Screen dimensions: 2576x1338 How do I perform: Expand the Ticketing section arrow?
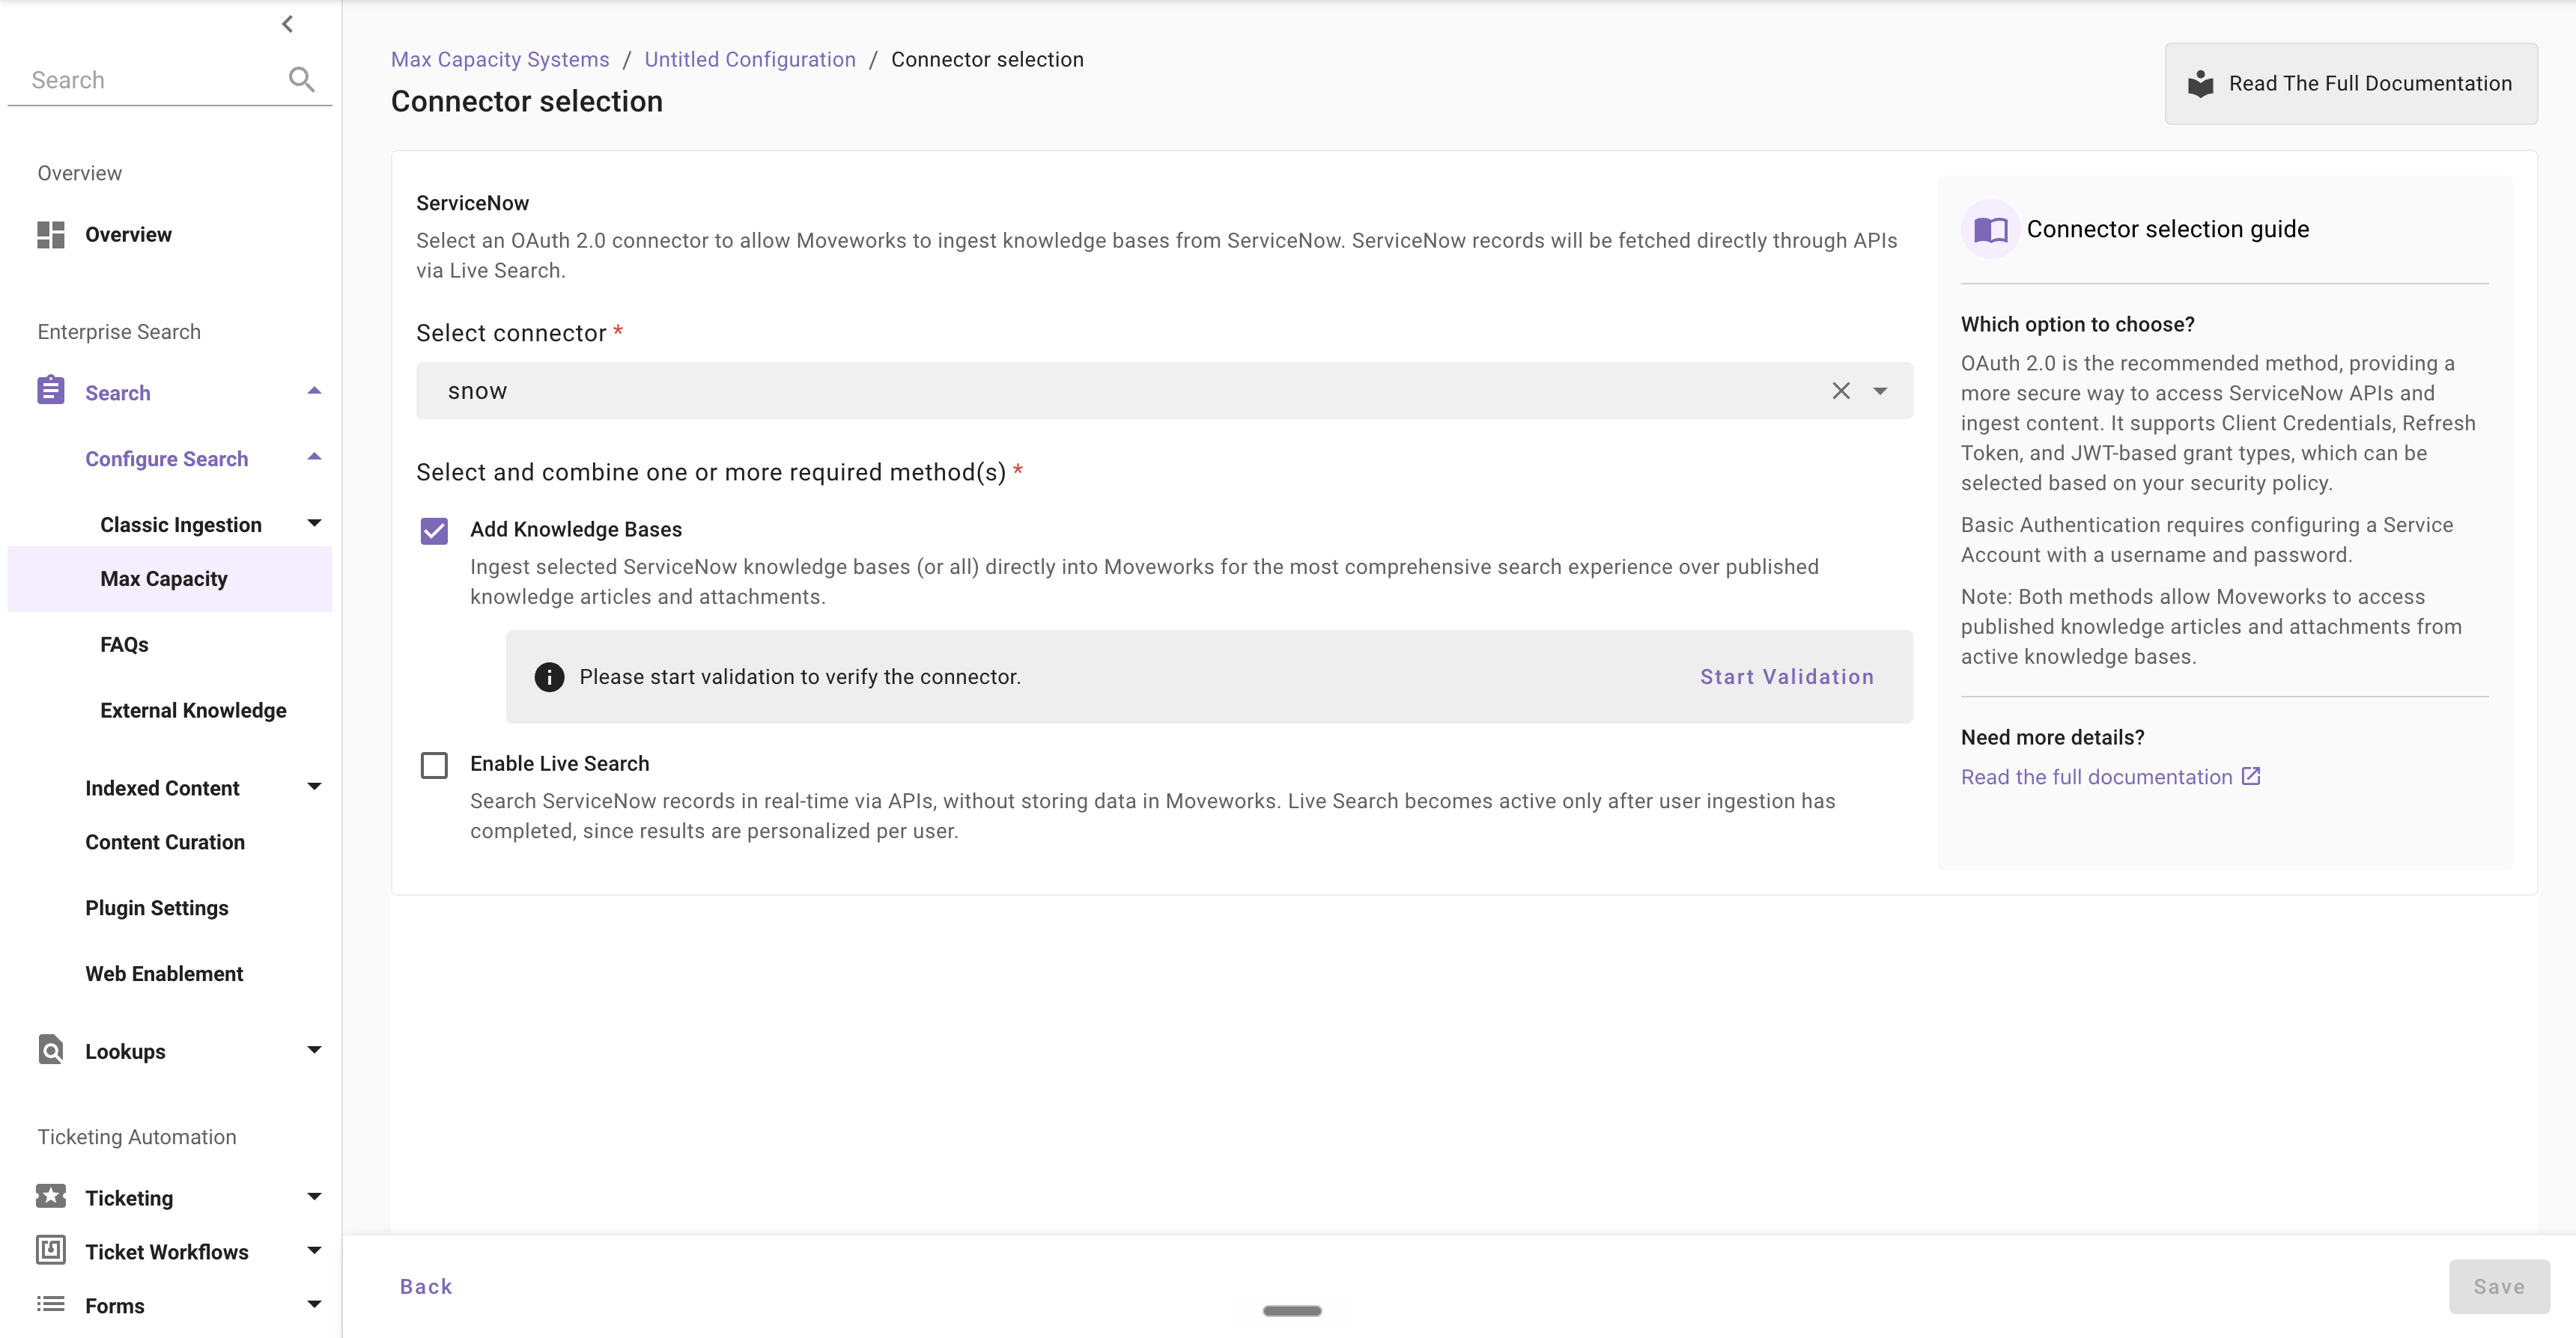click(x=314, y=1196)
